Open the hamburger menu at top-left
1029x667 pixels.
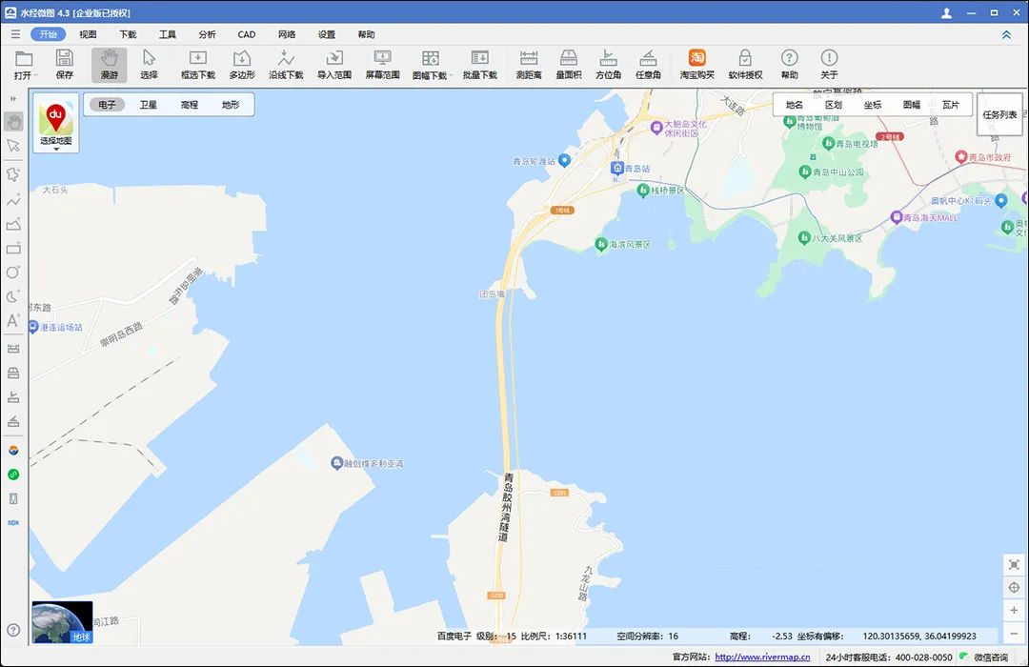point(15,34)
